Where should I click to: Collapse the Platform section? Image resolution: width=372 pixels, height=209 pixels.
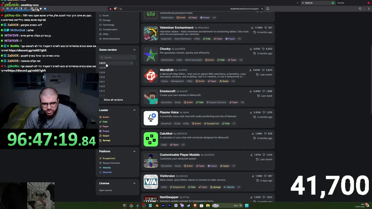tap(134, 152)
